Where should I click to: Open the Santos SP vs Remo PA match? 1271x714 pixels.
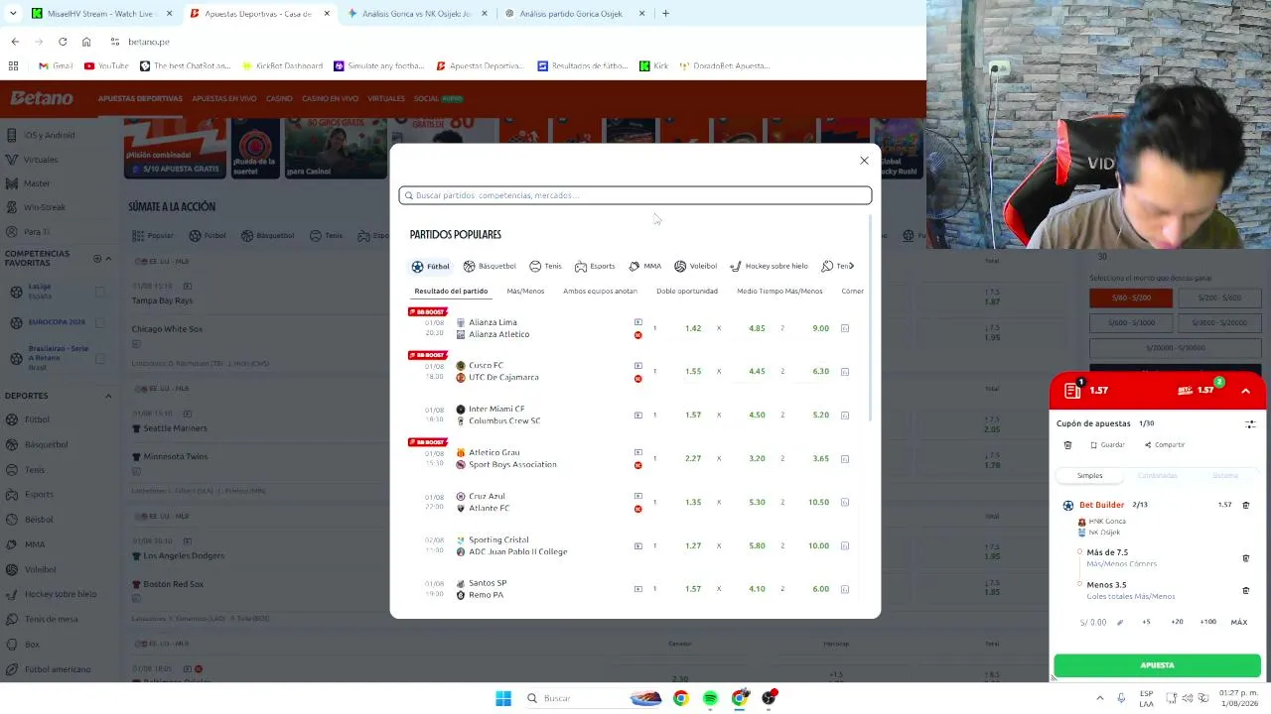pos(487,589)
